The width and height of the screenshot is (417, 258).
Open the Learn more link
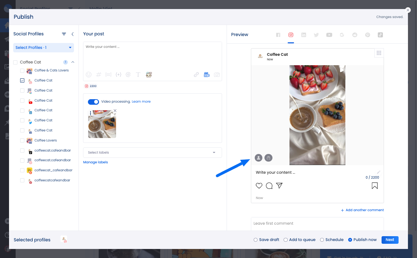141,102
